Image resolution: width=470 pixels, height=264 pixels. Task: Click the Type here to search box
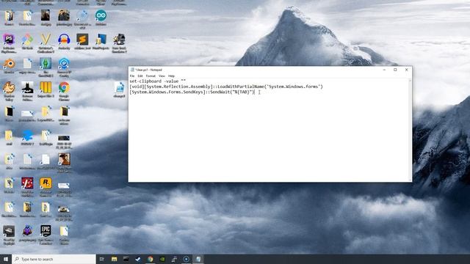54,259
